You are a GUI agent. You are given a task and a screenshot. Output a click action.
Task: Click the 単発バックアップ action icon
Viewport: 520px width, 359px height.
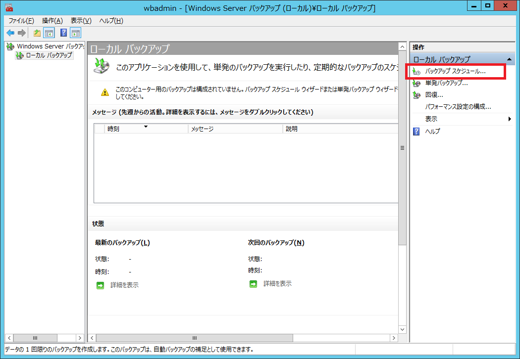point(416,83)
